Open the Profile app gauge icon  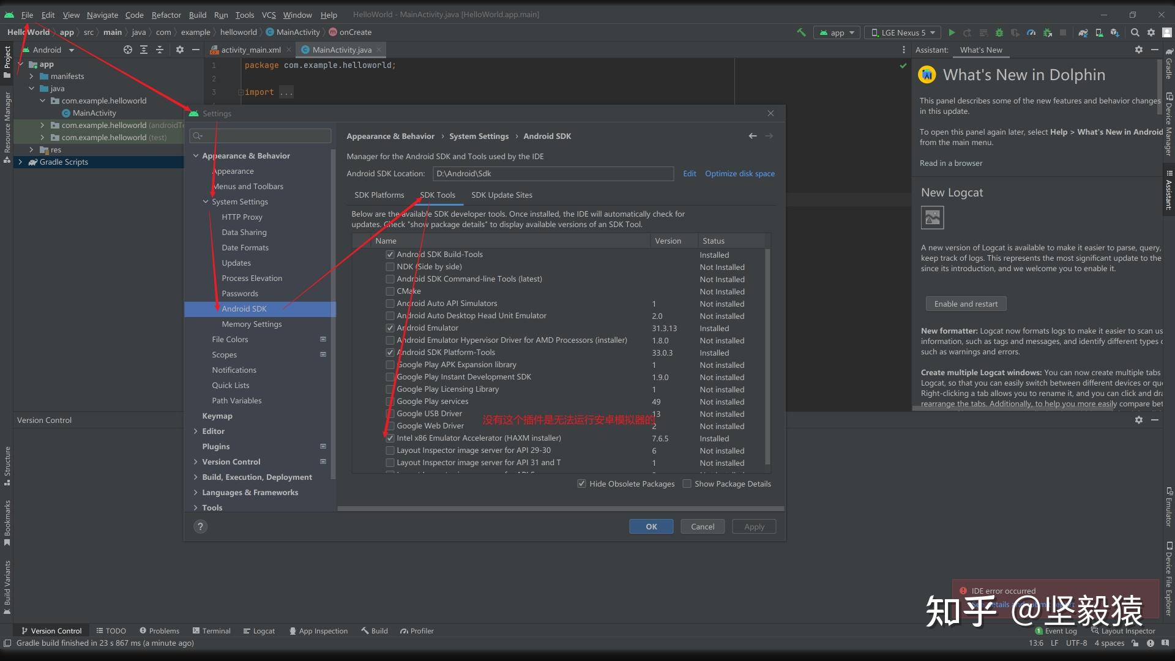point(1031,32)
